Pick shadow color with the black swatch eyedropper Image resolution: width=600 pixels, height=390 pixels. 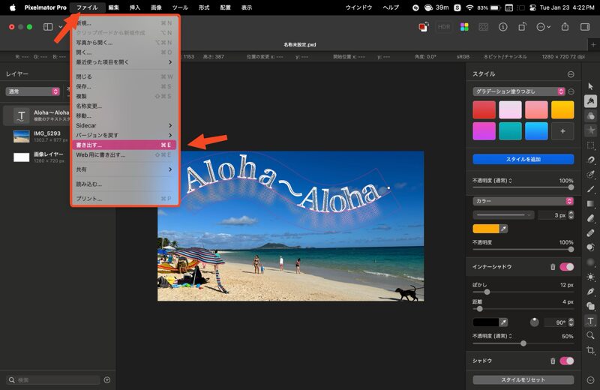[503, 322]
